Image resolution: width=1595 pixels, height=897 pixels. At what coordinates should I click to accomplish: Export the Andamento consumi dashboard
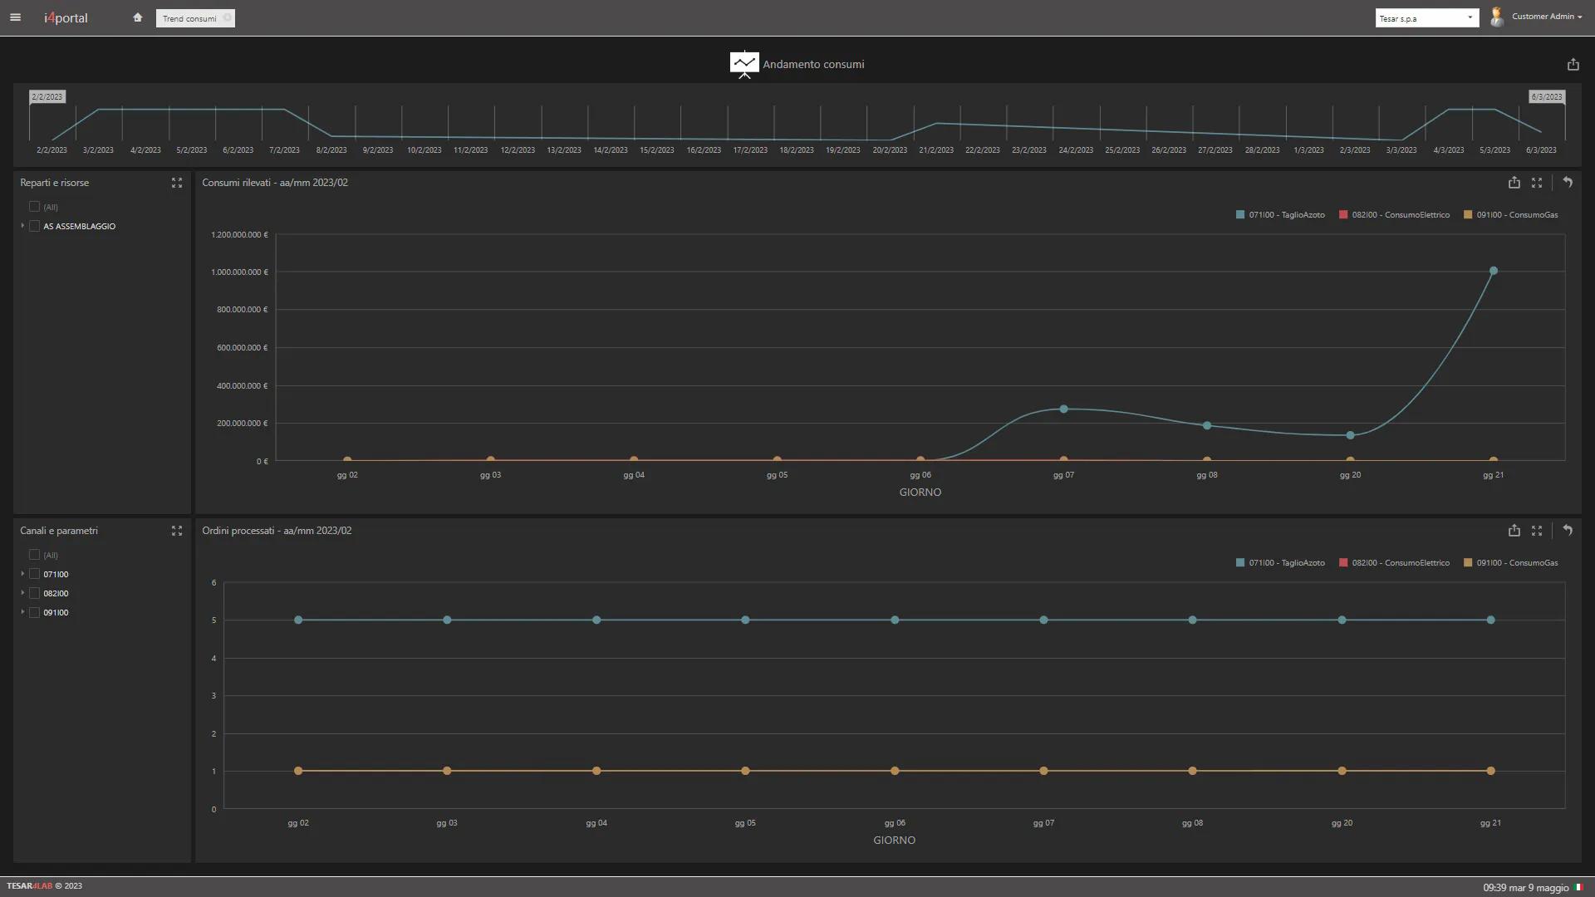click(1573, 65)
